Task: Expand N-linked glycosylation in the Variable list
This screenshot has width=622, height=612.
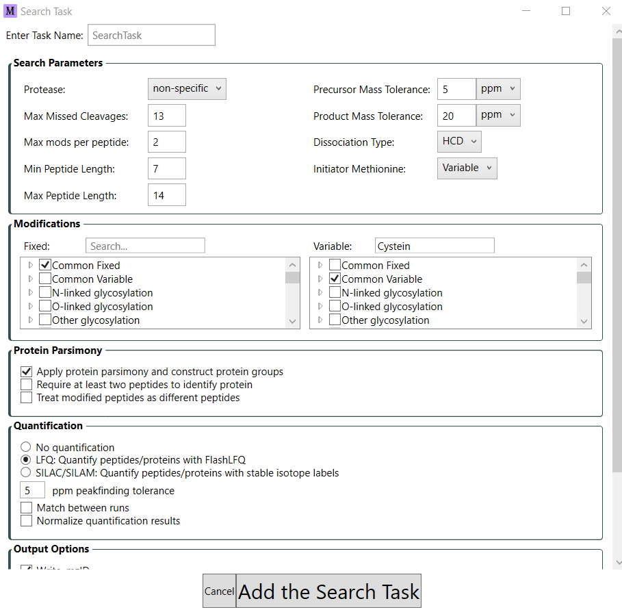Action: click(x=320, y=292)
